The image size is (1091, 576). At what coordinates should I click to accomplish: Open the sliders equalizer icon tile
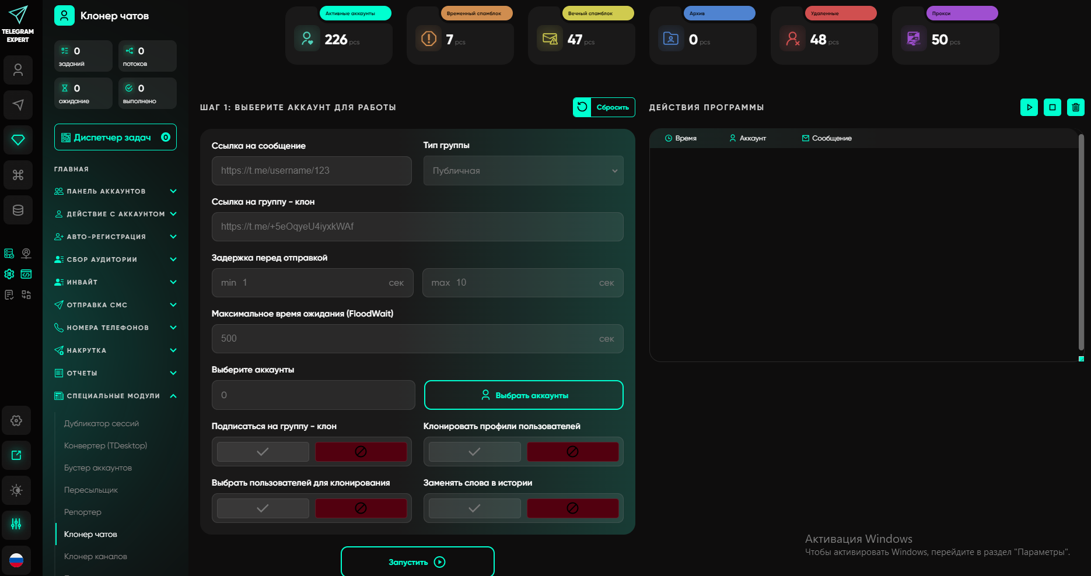coord(16,524)
